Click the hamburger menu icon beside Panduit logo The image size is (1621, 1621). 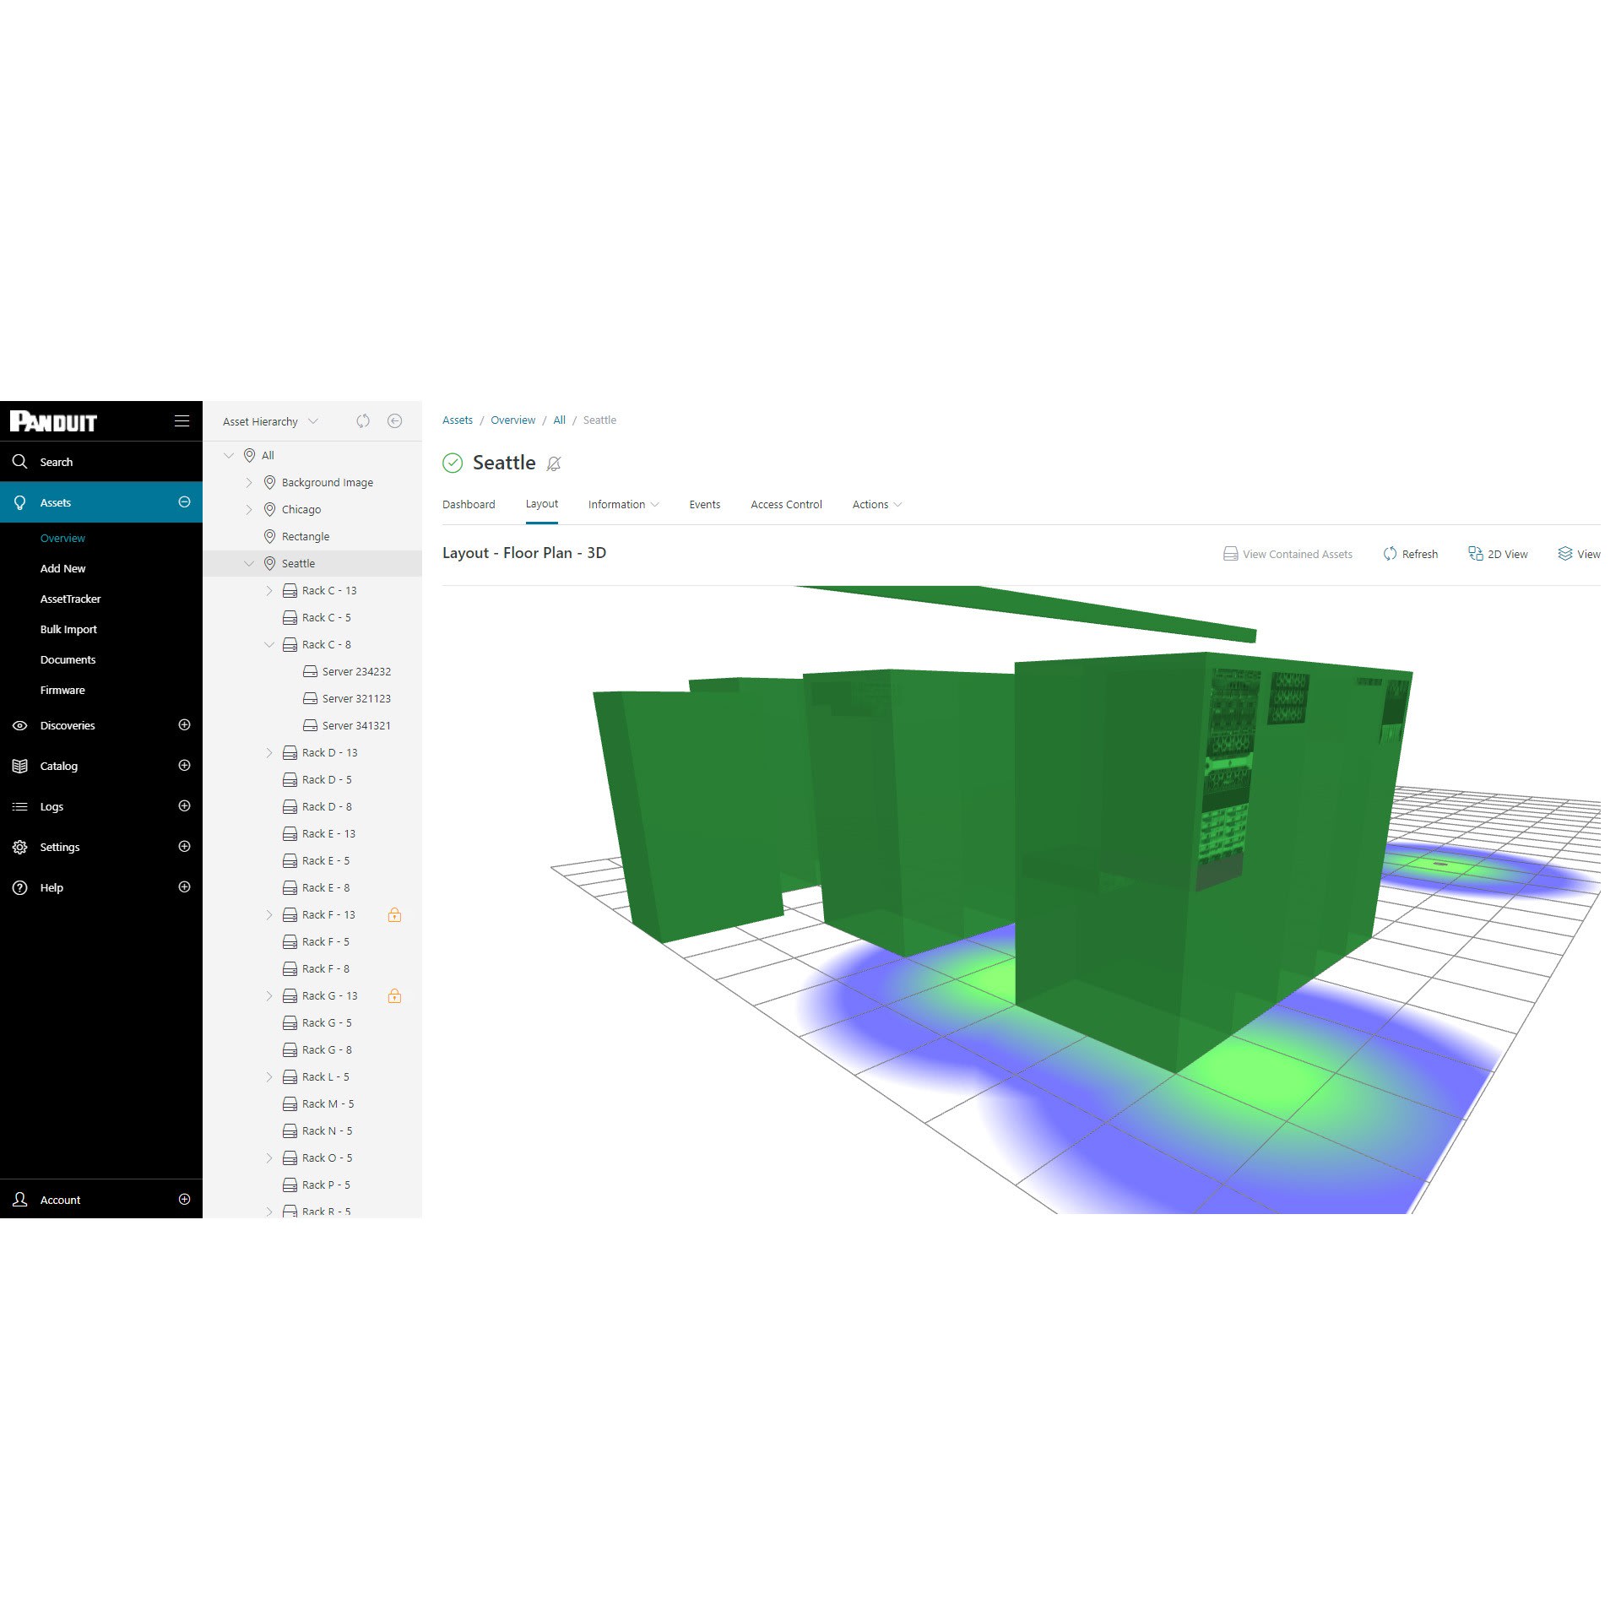click(182, 420)
